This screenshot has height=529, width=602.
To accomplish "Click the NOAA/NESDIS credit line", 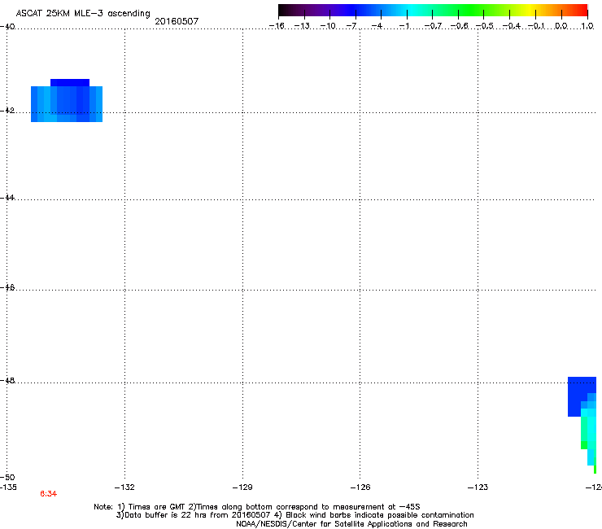I will (x=351, y=524).
